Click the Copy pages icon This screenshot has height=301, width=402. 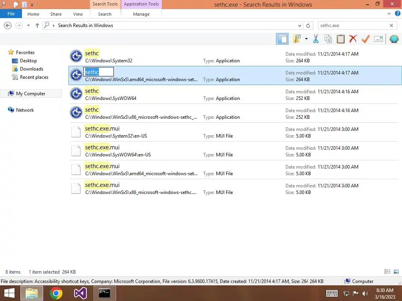tap(328, 39)
